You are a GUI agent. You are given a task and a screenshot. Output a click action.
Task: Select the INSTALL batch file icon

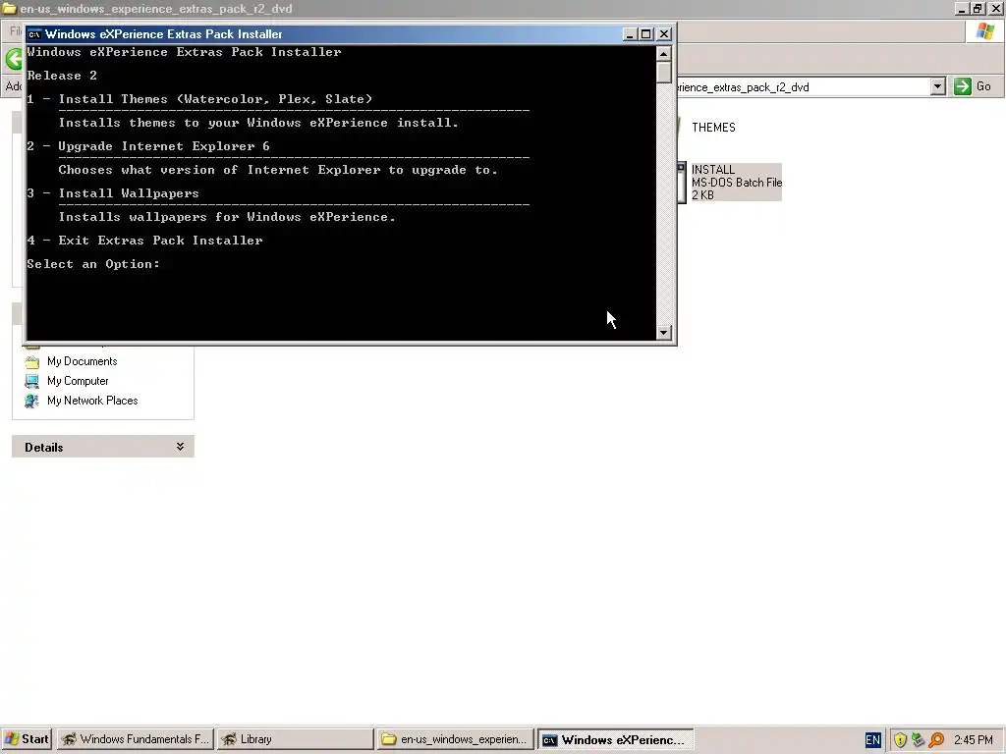coord(682,182)
